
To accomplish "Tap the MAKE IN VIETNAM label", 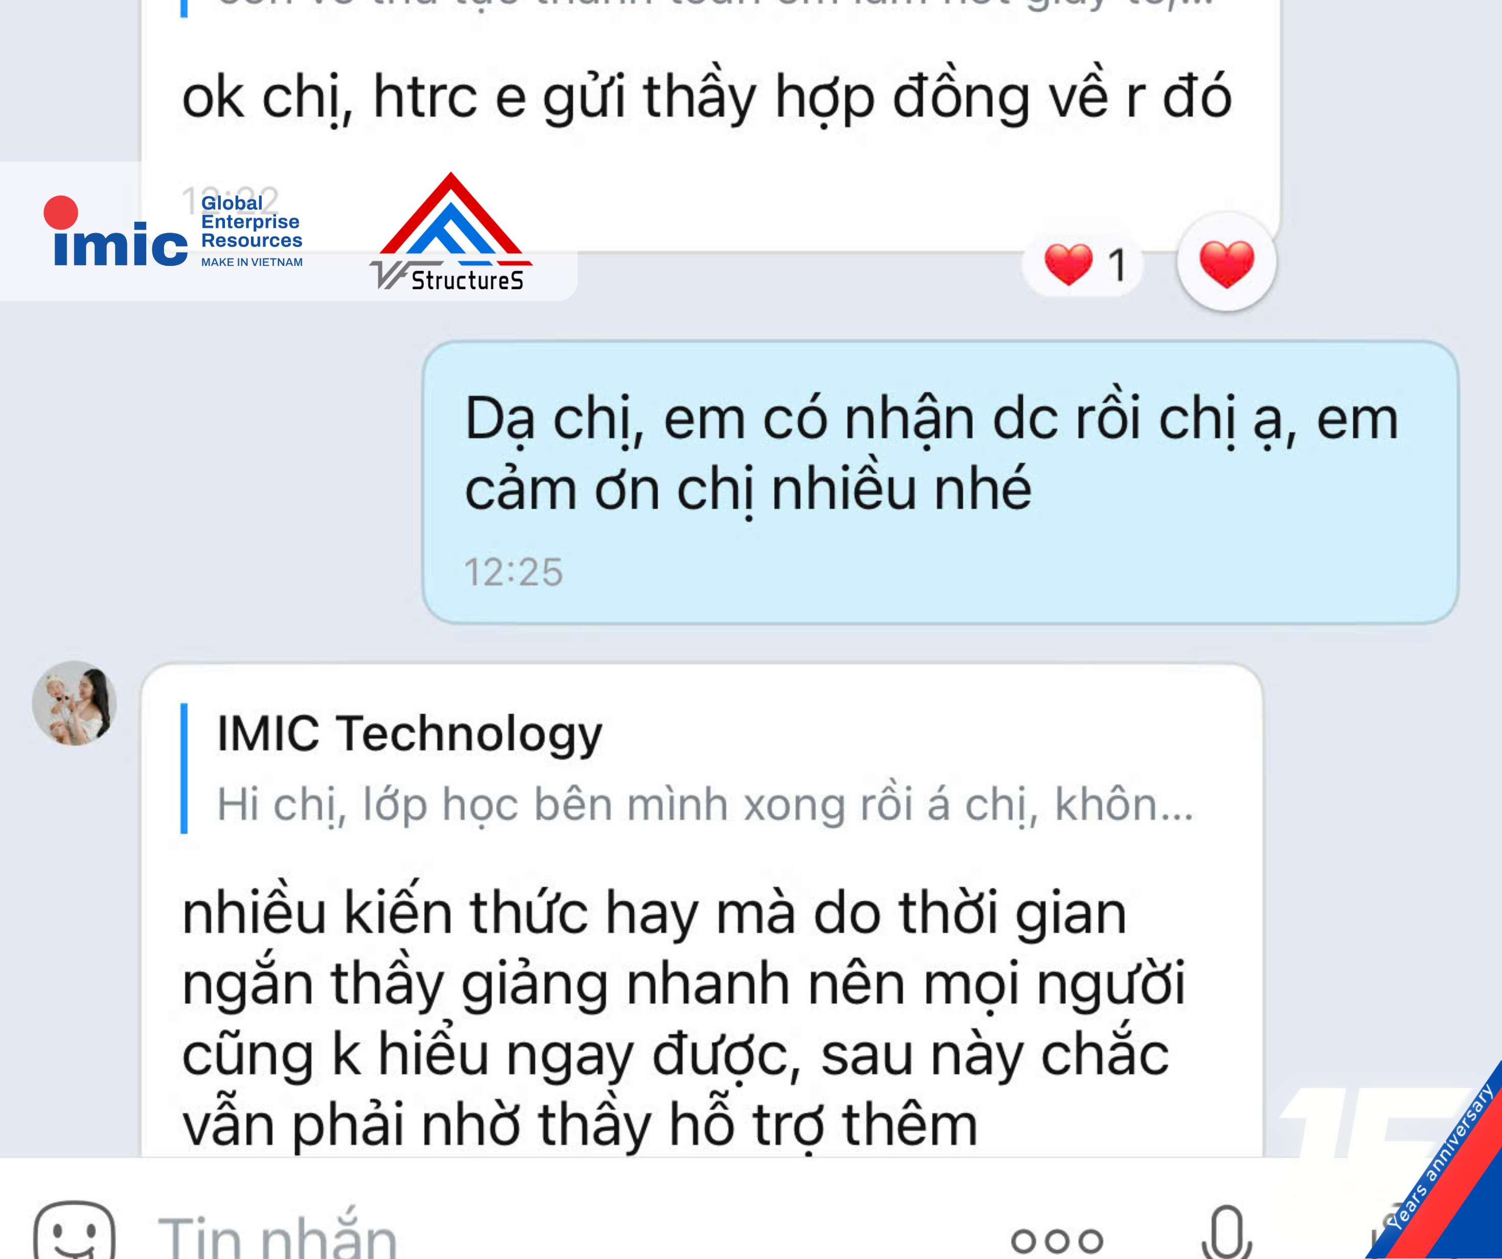I will click(x=252, y=262).
